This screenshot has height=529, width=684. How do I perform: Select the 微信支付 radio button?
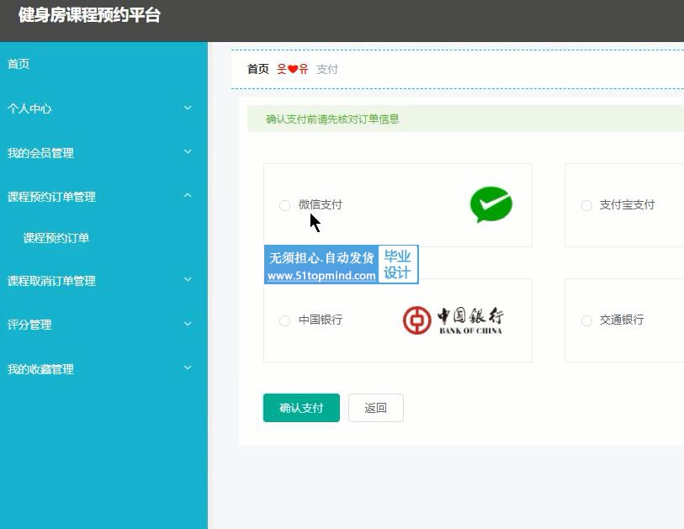click(284, 205)
